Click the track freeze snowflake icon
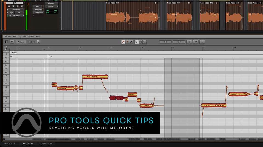The width and height of the screenshot is (263, 147). [x=8, y=13]
